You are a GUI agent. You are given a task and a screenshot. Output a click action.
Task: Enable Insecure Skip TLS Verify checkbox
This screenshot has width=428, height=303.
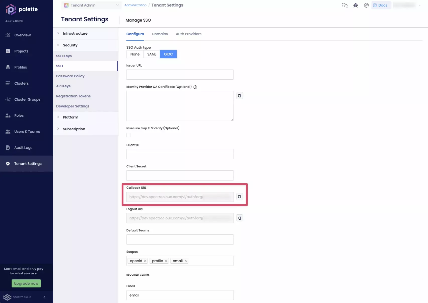(x=128, y=135)
